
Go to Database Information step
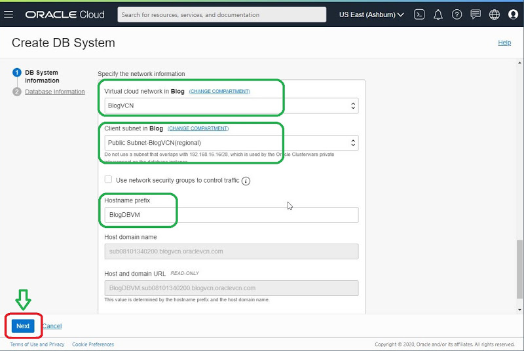55,92
